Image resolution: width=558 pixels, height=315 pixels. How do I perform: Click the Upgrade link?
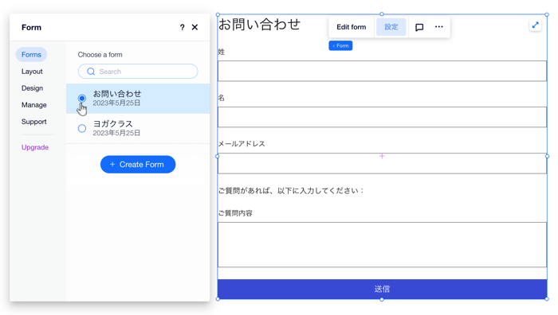pyautogui.click(x=35, y=147)
